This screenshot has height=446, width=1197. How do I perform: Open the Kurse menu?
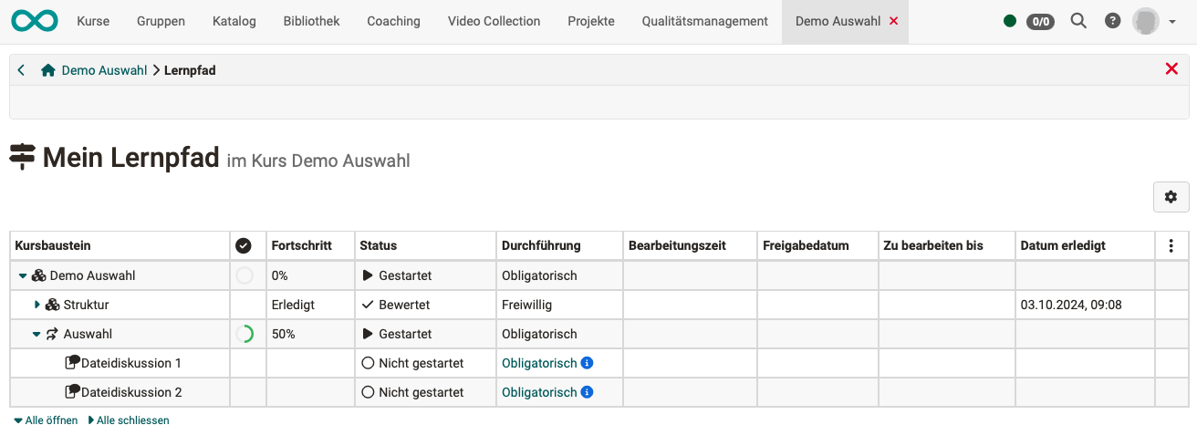(x=93, y=21)
